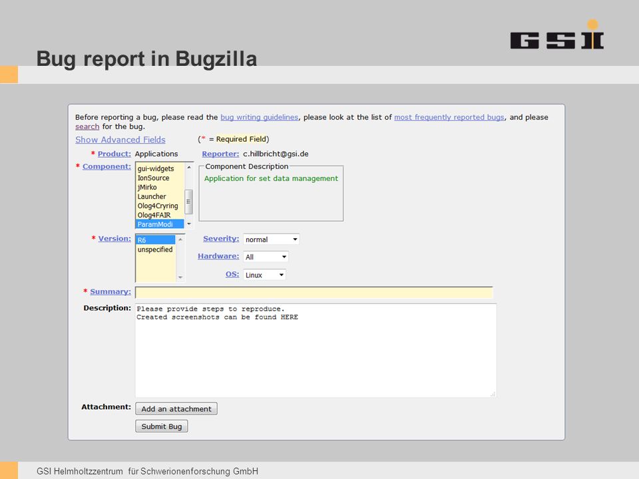
Task: Click the Version label link
Action: tap(114, 239)
